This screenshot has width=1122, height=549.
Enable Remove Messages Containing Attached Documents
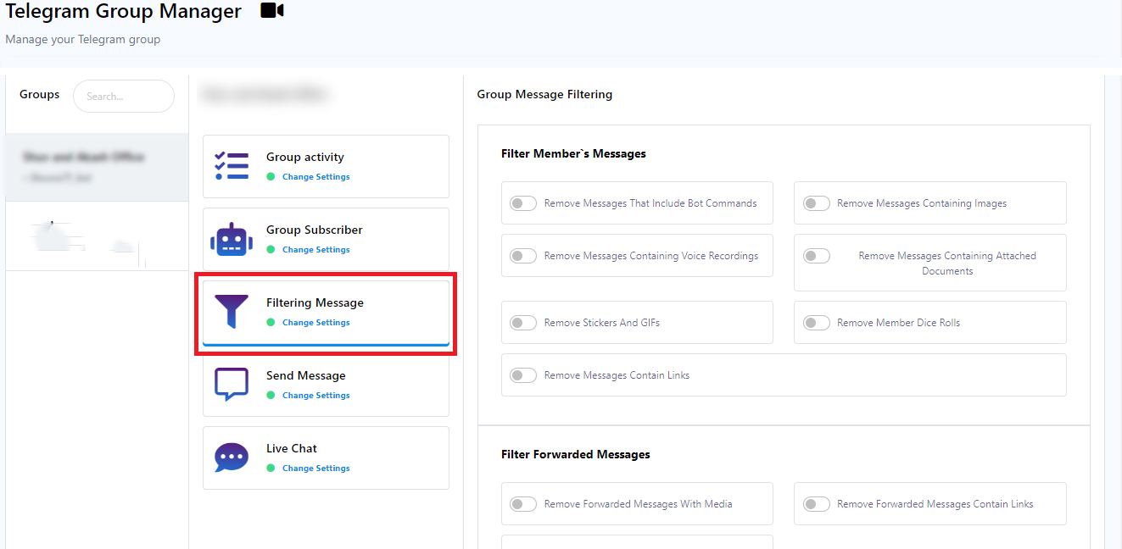(817, 256)
